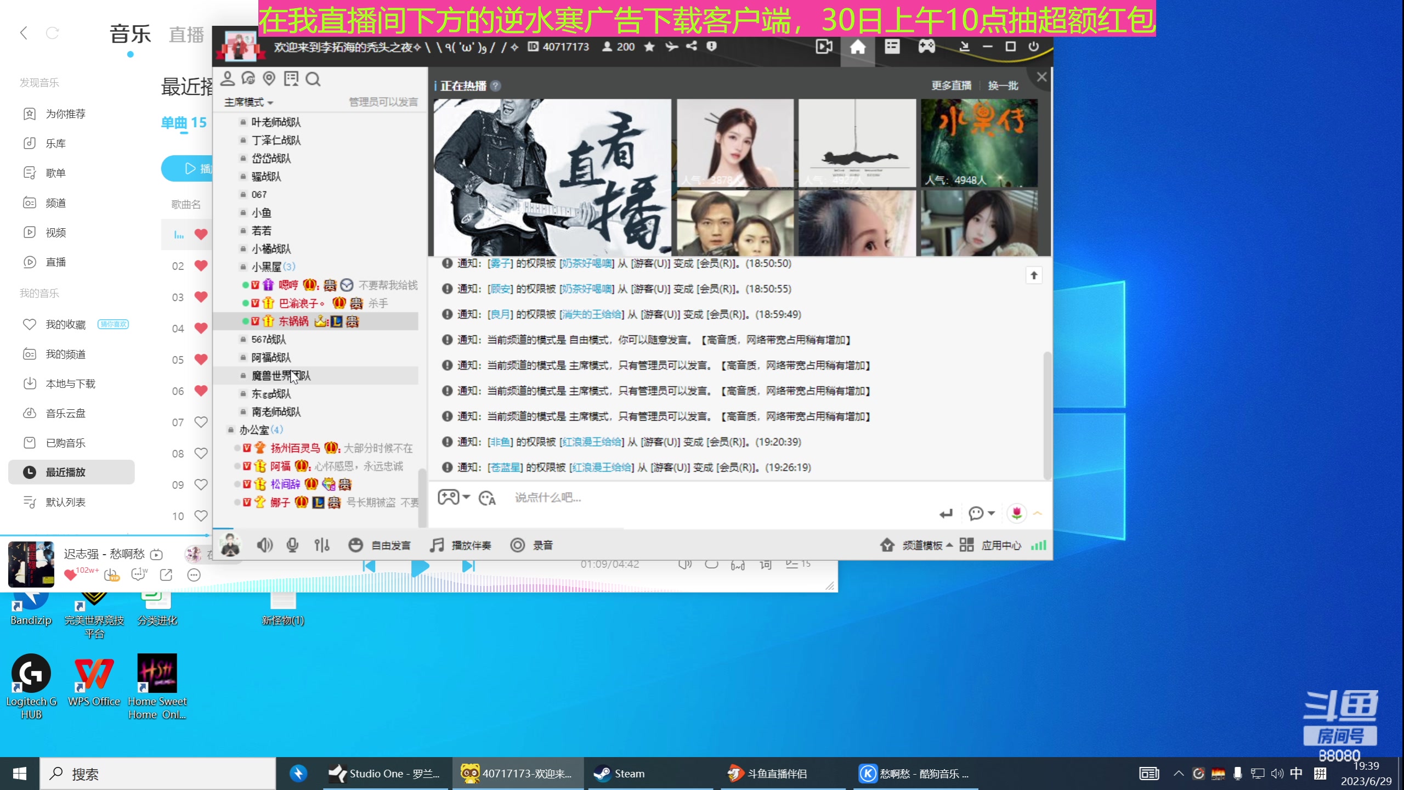Click the search icon above channel list
Screen dimensions: 1404x790
[313, 80]
